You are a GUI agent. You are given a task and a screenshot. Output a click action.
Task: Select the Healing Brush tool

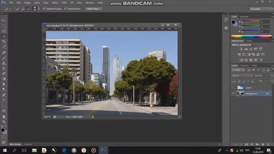(4, 52)
